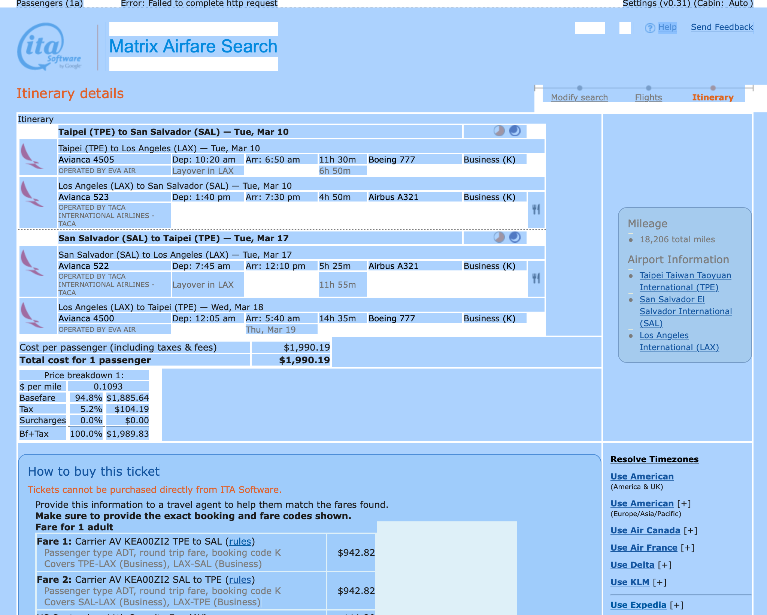
Task: Click Passengers (1a) setting at top
Action: pyautogui.click(x=50, y=4)
